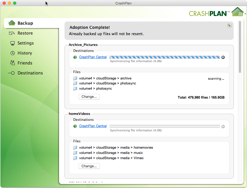
Task: Resume the homeVideos backup
Action: point(223,126)
